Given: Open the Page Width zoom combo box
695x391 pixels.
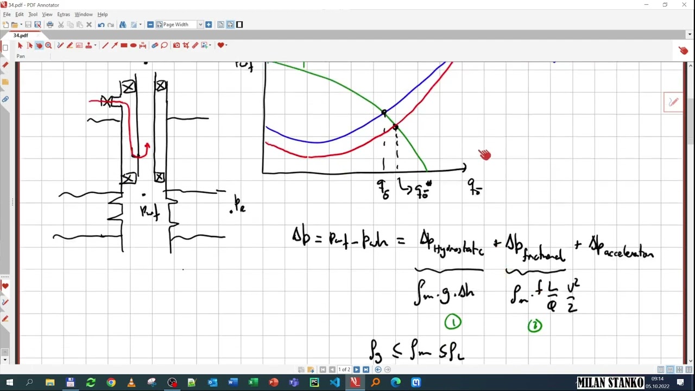Looking at the screenshot, I should point(180,24).
